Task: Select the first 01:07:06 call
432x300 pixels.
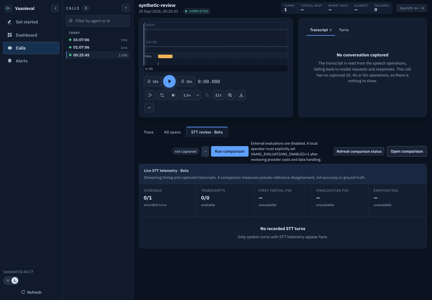Action: 98,40
